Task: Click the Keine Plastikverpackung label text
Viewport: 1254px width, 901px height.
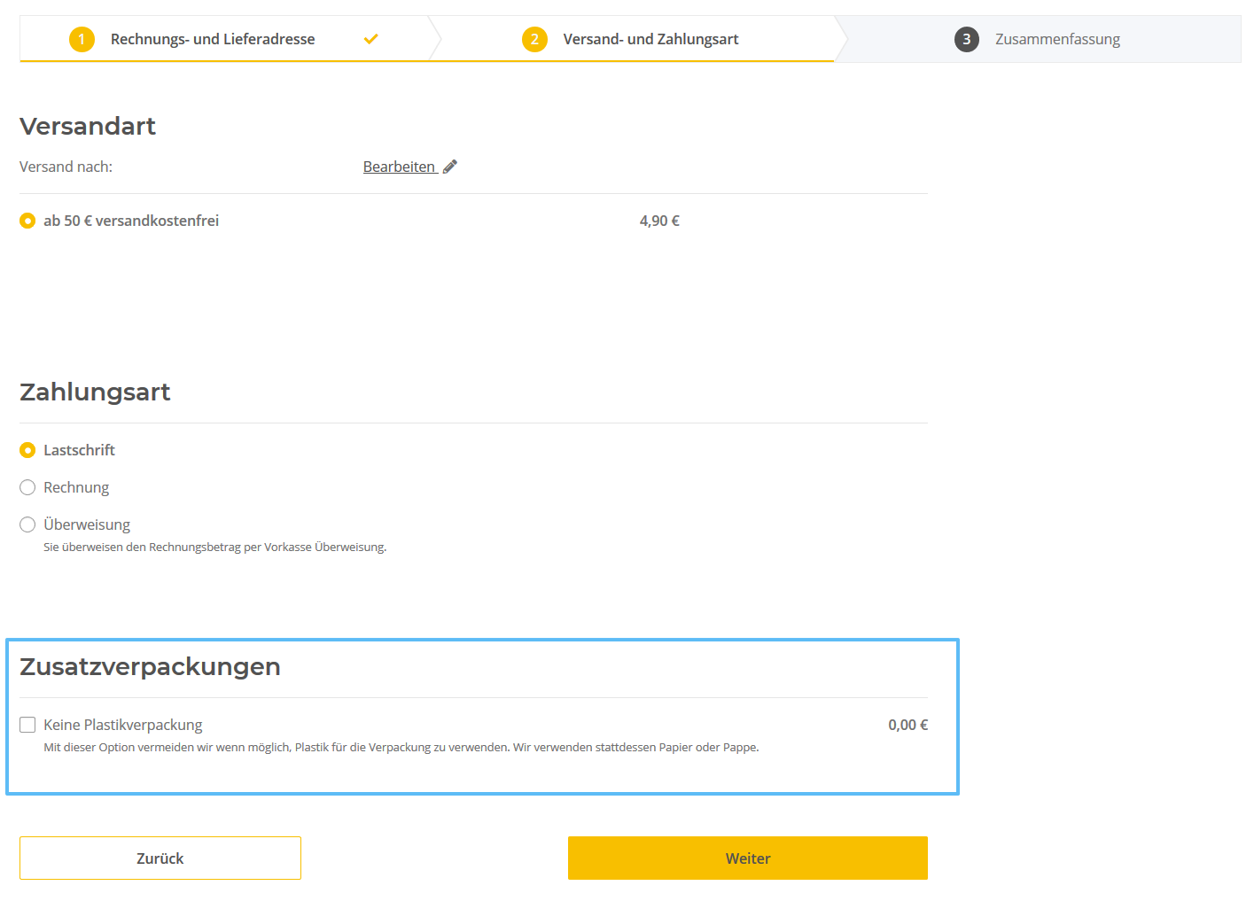Action: coord(123,725)
